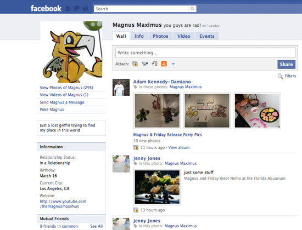View Videos of Magnus (1)
The height and width of the screenshot is (230, 302).
64,95
